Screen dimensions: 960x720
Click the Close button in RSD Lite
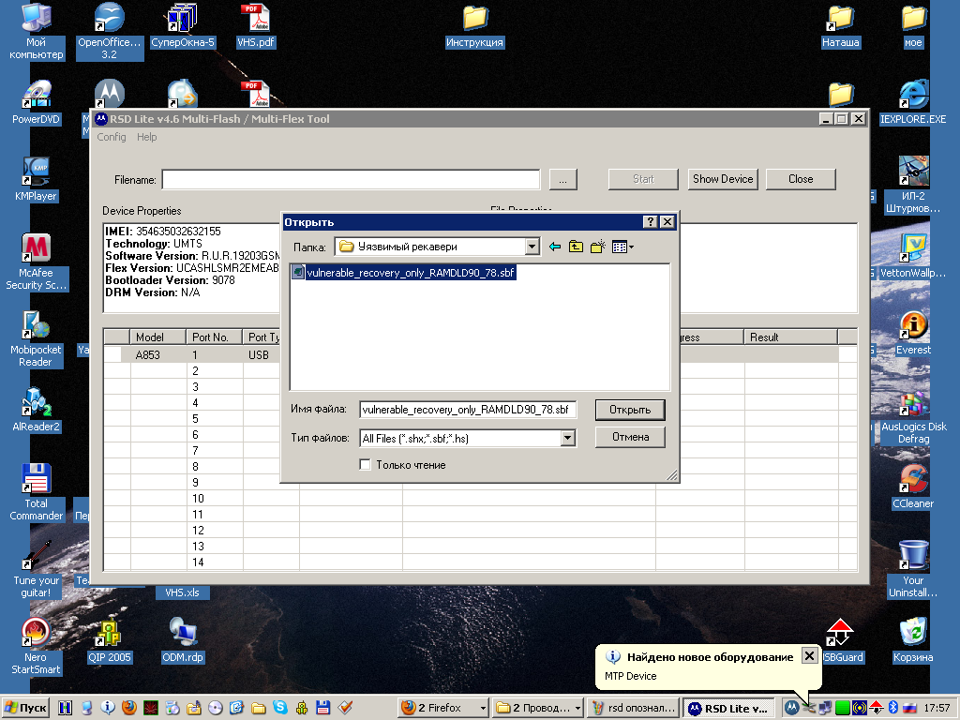click(x=801, y=179)
